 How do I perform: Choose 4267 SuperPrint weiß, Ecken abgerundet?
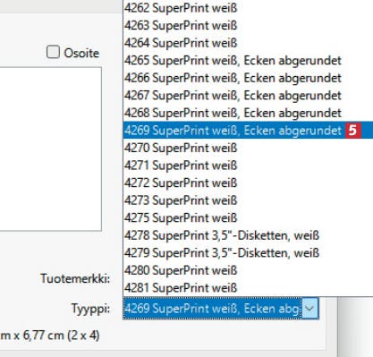coord(248,96)
